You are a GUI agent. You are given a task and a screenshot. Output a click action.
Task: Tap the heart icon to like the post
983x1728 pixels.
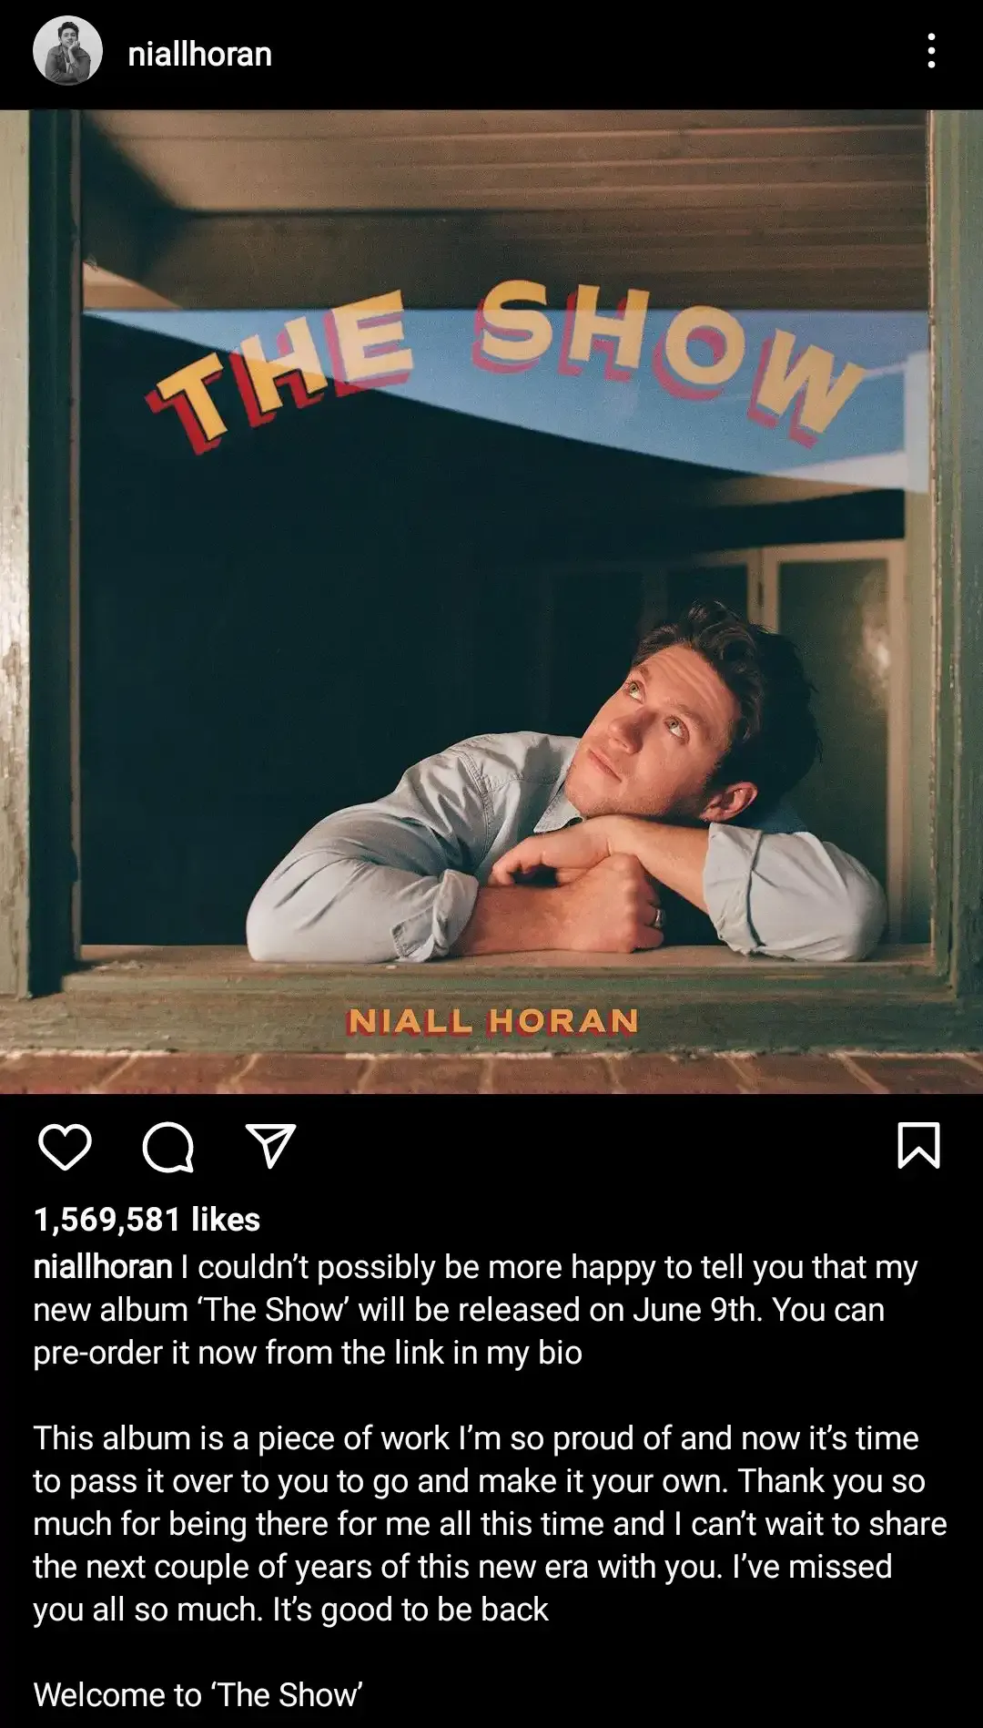[65, 1146]
